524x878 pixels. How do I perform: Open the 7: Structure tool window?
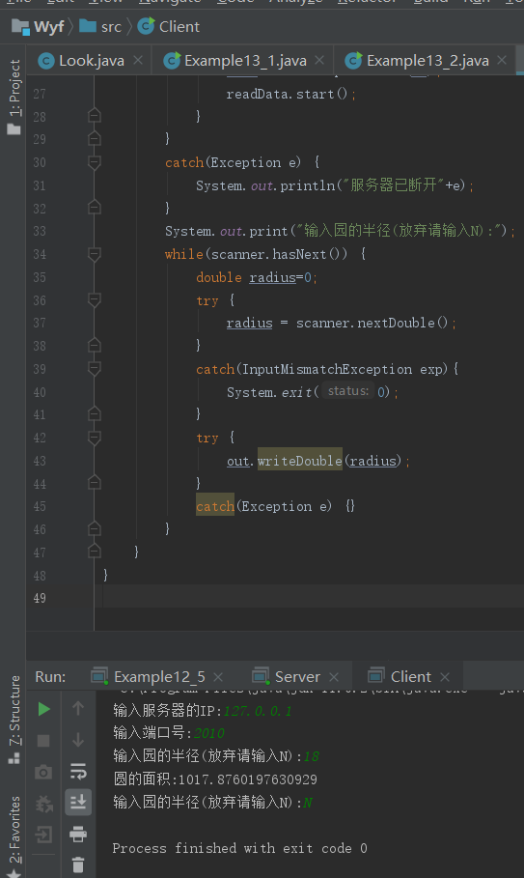click(14, 719)
